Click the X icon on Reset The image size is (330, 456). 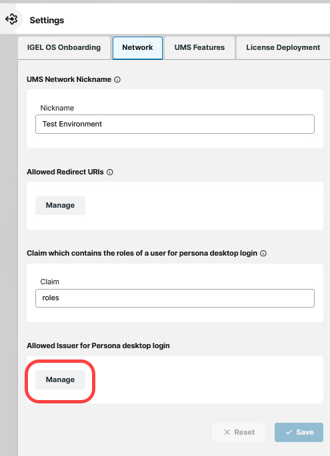pos(227,432)
